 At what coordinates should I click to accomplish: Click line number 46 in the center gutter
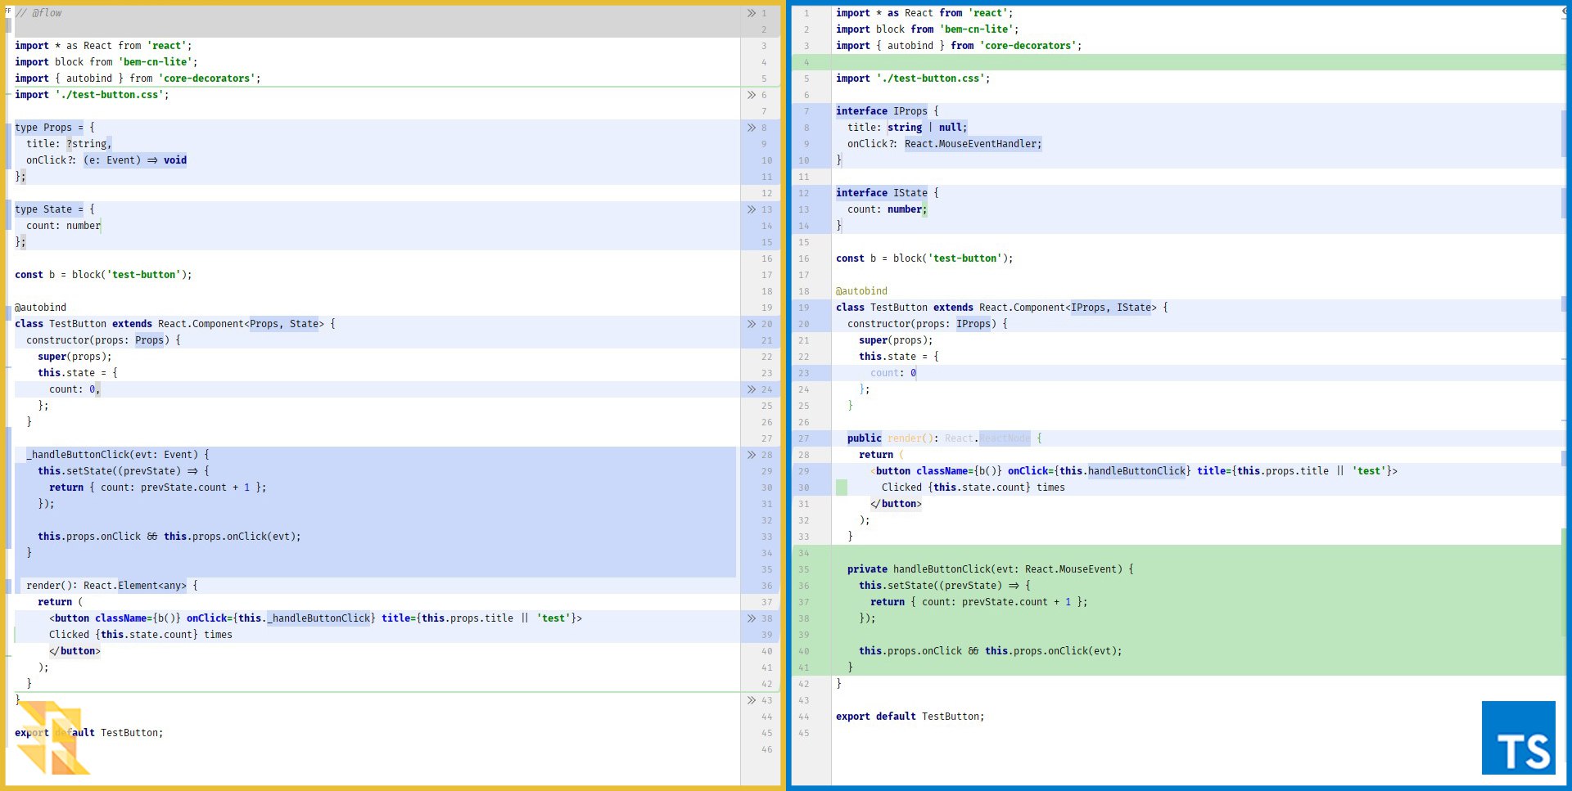[x=767, y=749]
